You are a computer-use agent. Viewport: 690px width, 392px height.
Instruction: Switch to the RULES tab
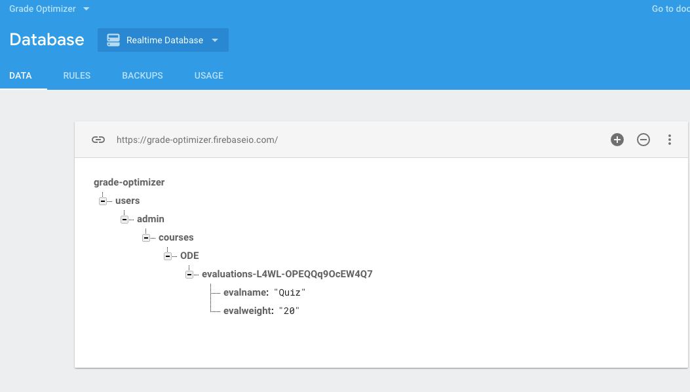click(x=77, y=76)
